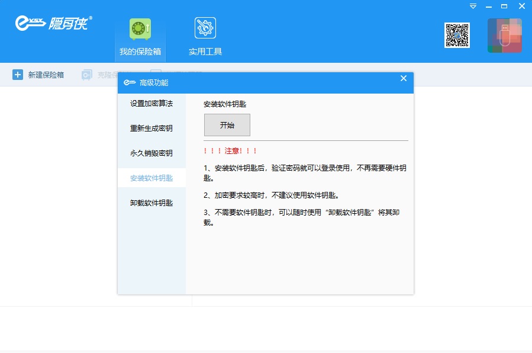
Task: Click the 克隆 safe icon in toolbar
Action: pyautogui.click(x=87, y=75)
